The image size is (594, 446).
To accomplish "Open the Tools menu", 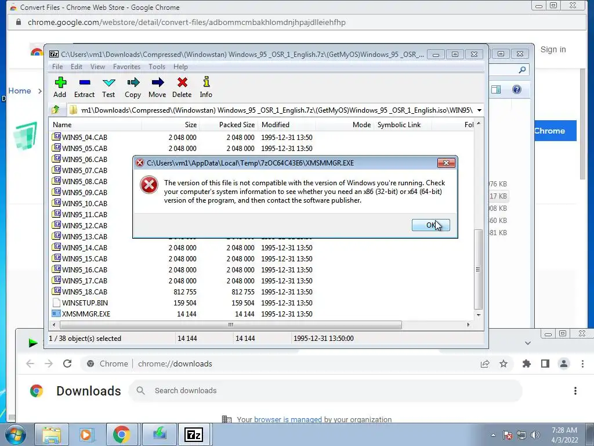I will coord(157,67).
